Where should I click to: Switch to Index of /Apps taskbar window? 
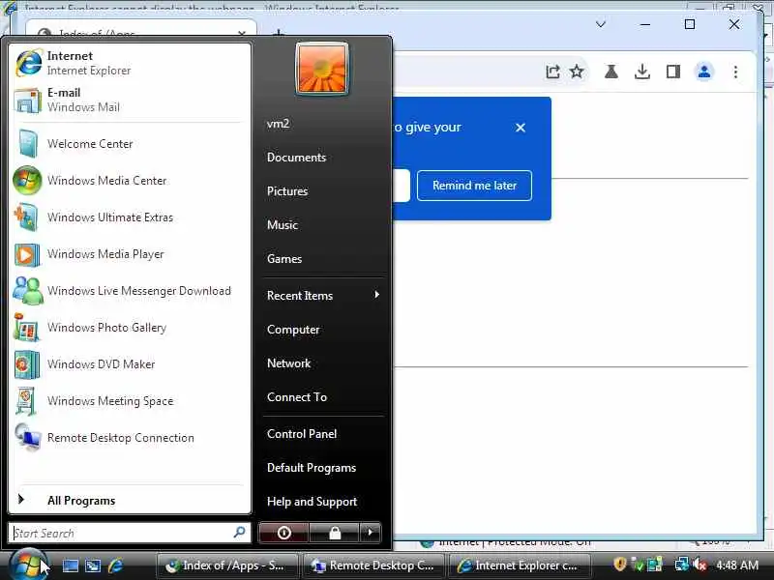point(227,565)
